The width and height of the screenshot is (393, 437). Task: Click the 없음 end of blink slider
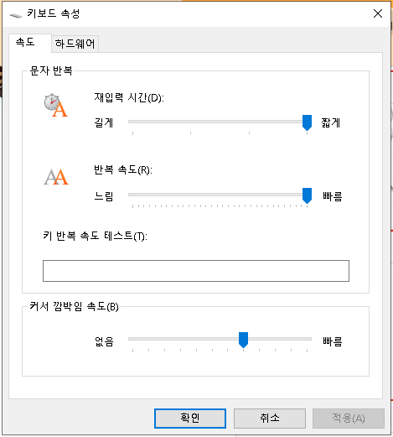coord(104,341)
